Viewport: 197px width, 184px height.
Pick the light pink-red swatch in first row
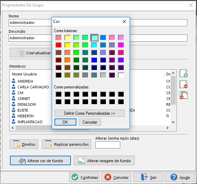pos(59,38)
